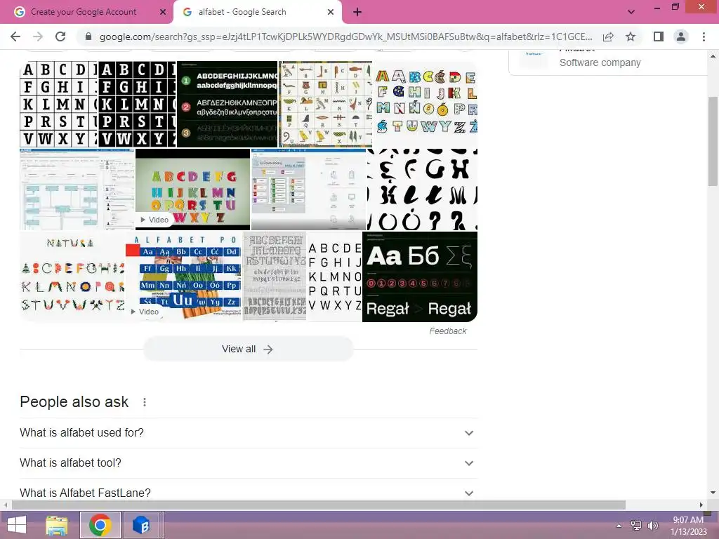The width and height of the screenshot is (719, 539).
Task: Click 'What is alfabet used for?' text
Action: (x=81, y=432)
